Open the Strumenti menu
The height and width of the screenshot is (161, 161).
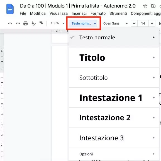(118, 13)
